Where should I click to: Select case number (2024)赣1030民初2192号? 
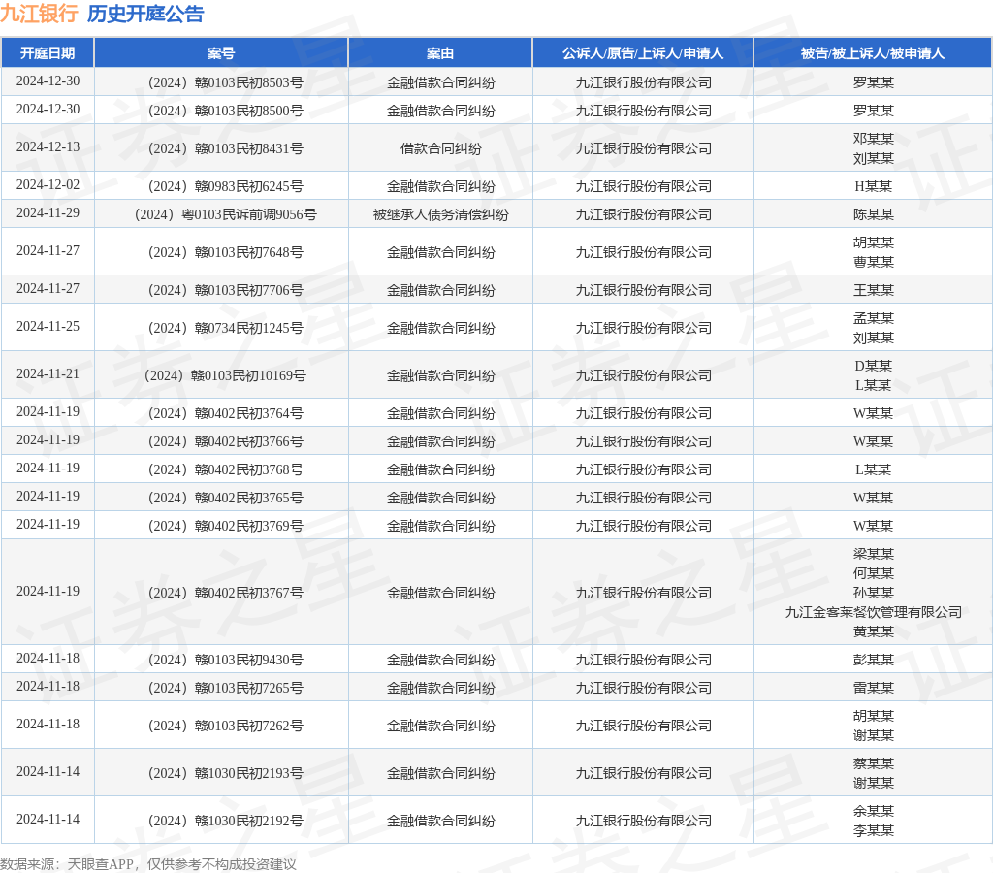point(225,821)
